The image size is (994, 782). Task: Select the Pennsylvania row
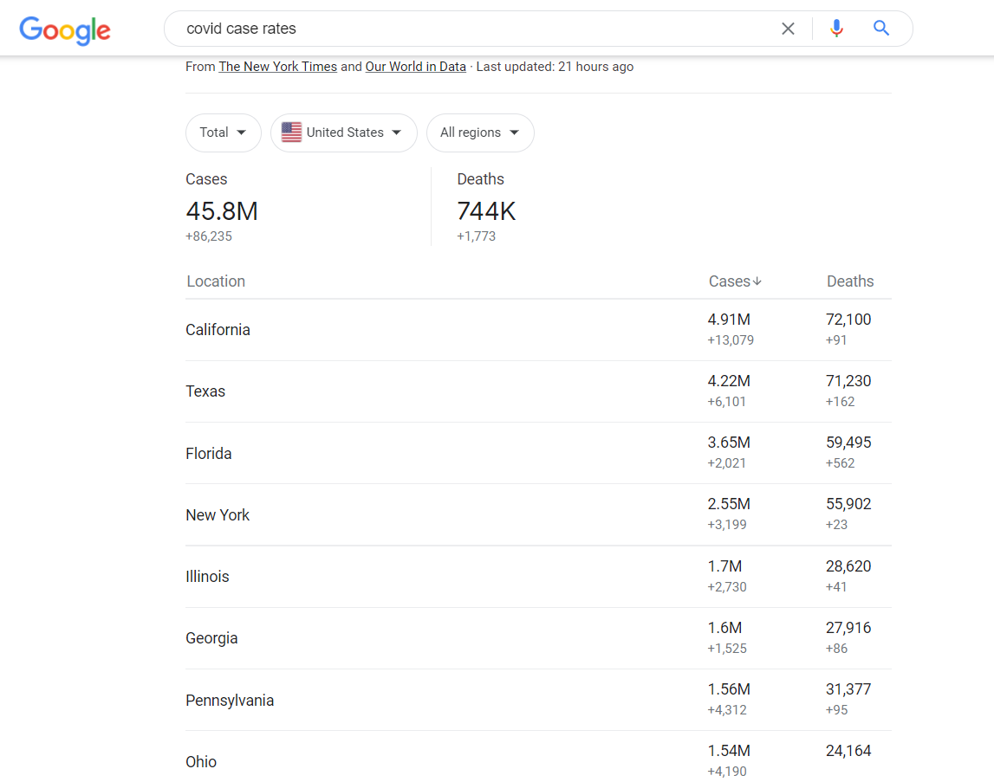click(538, 700)
